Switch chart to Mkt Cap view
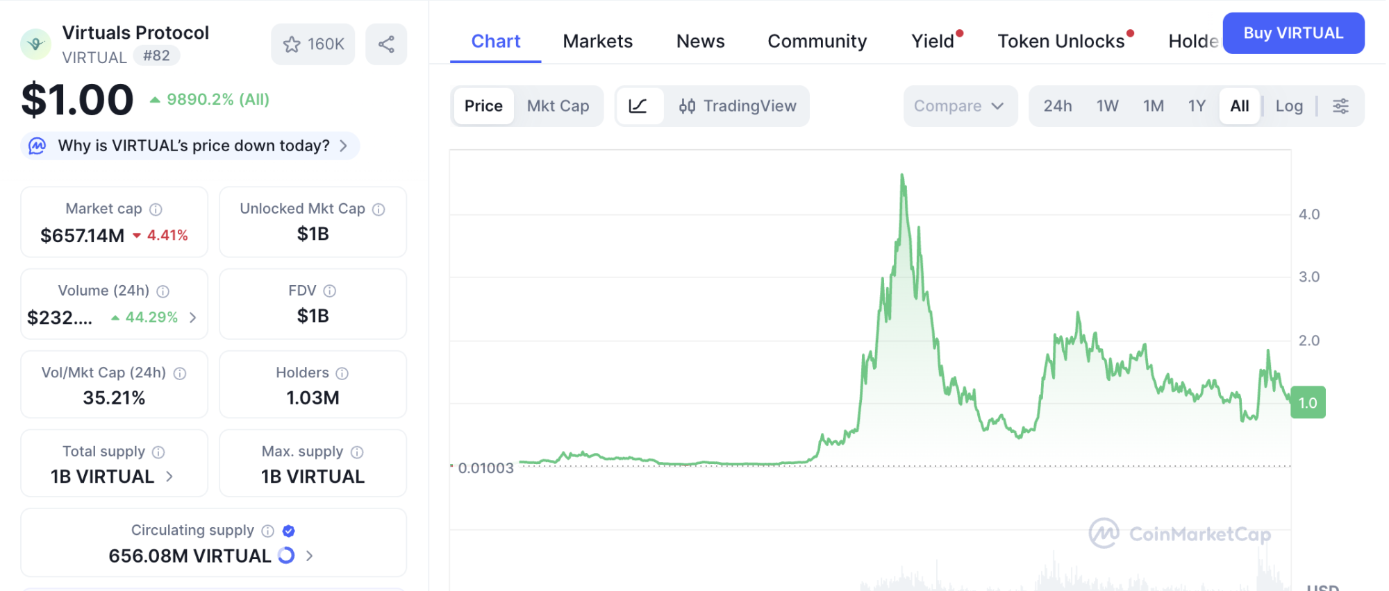Screen dimensions: 1389x591 [558, 106]
